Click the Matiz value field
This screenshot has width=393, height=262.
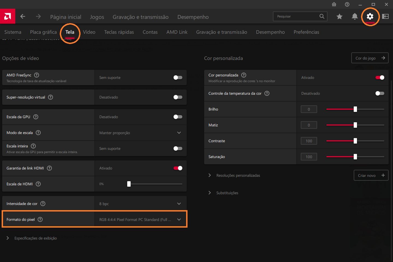click(x=309, y=125)
